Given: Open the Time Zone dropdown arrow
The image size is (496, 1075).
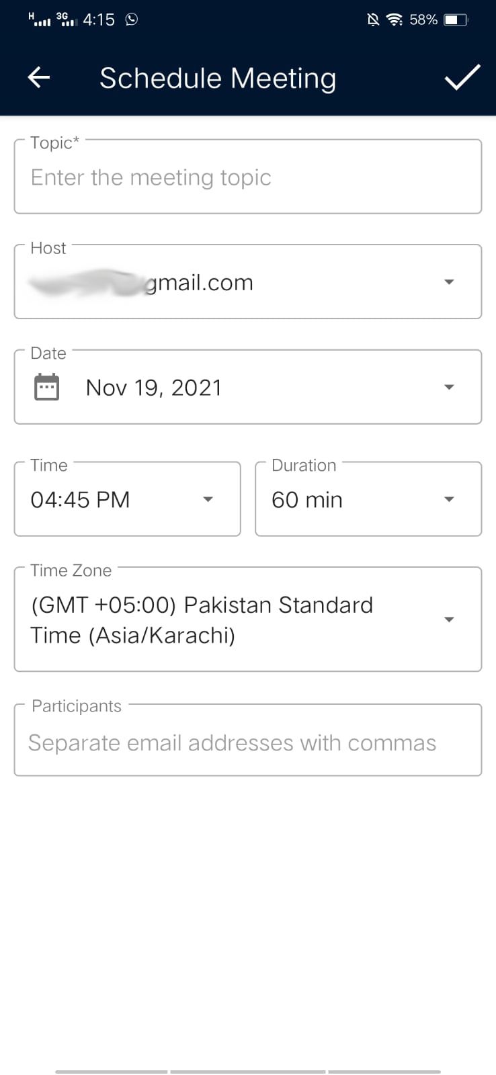Looking at the screenshot, I should coord(450,619).
